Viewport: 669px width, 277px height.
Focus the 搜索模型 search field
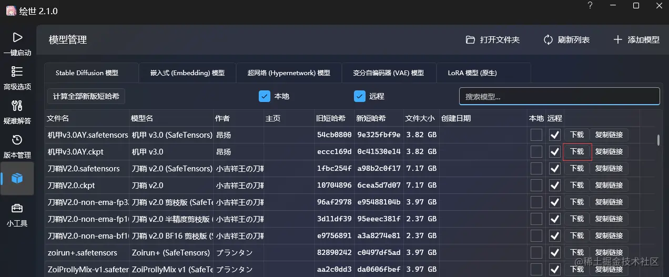(560, 96)
